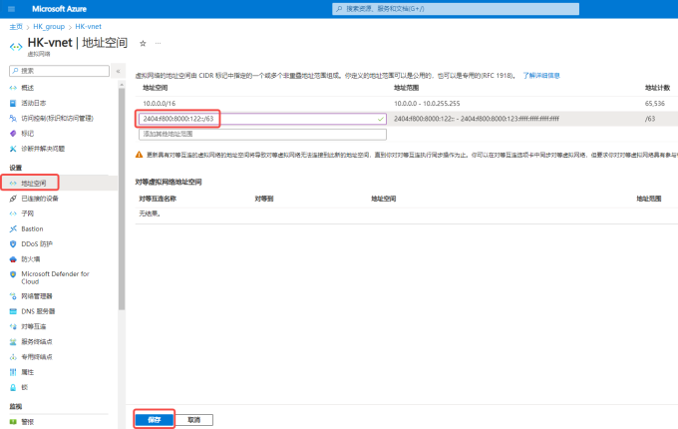
Task: Click the IPv6 address range text
Action: (x=477, y=119)
